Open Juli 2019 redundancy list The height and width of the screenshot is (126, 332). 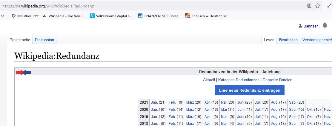(x=258, y=116)
